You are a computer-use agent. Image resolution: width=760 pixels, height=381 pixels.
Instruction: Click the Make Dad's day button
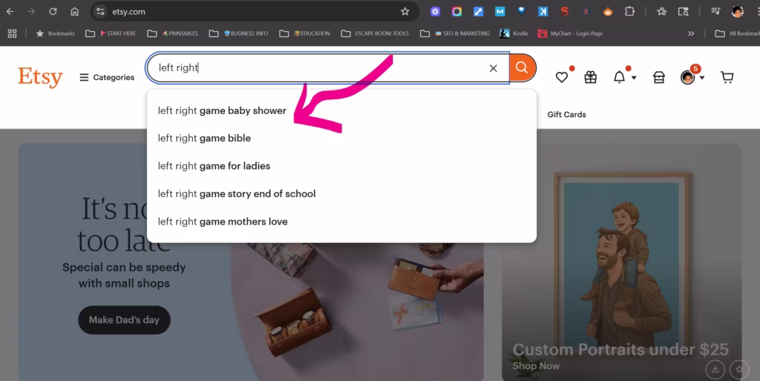[124, 319]
